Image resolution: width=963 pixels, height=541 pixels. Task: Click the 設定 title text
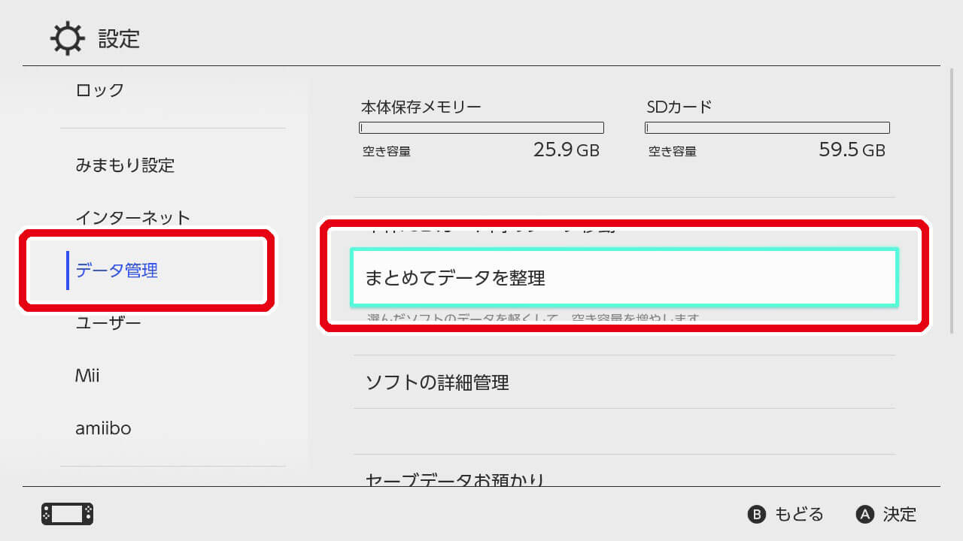(x=119, y=39)
